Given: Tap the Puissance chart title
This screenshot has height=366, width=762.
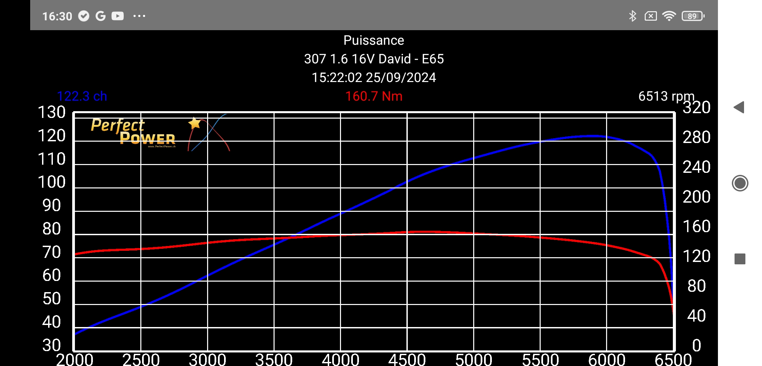Looking at the screenshot, I should pyautogui.click(x=374, y=40).
